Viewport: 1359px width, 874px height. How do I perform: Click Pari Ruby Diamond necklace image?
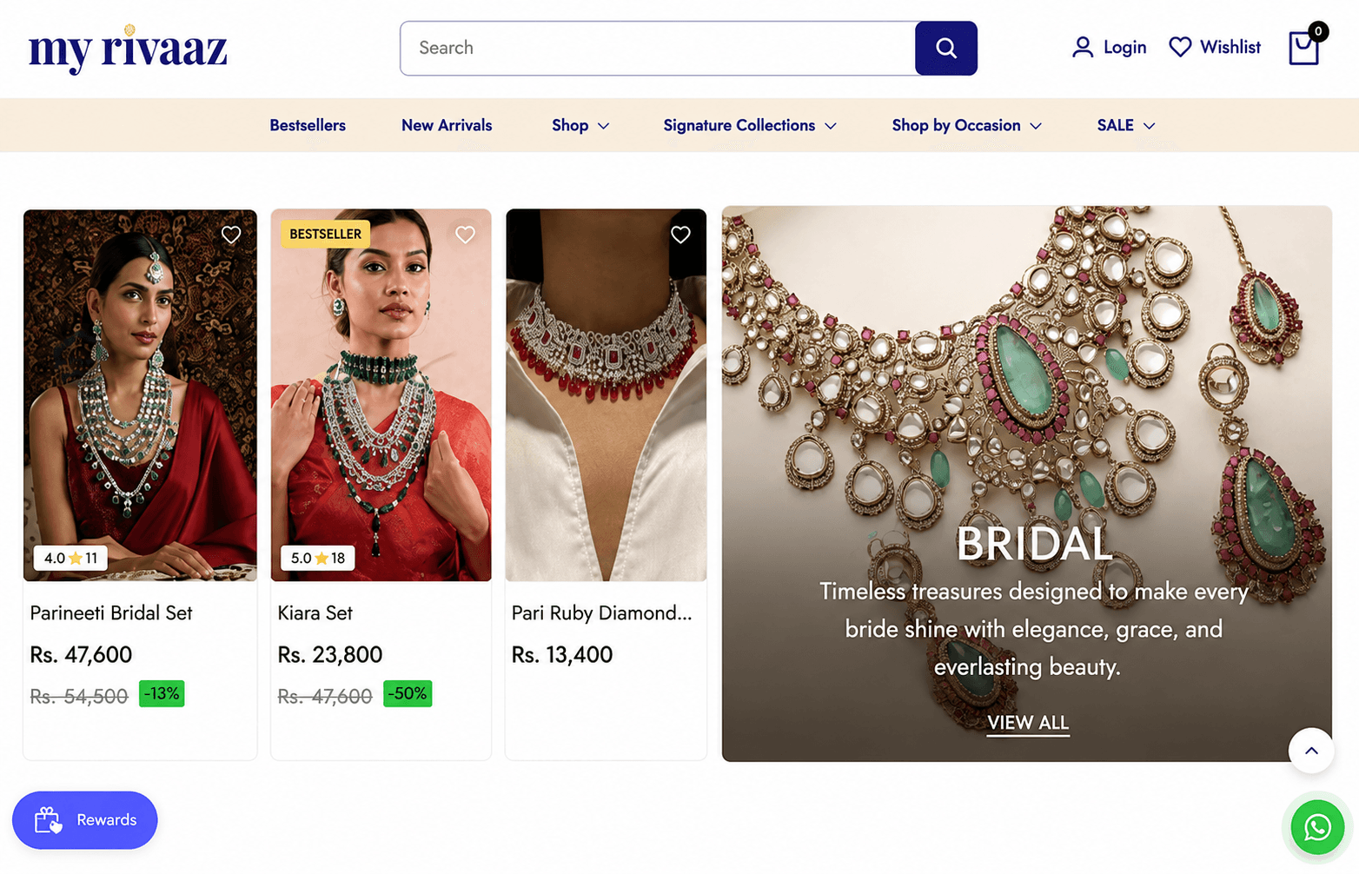tap(606, 395)
